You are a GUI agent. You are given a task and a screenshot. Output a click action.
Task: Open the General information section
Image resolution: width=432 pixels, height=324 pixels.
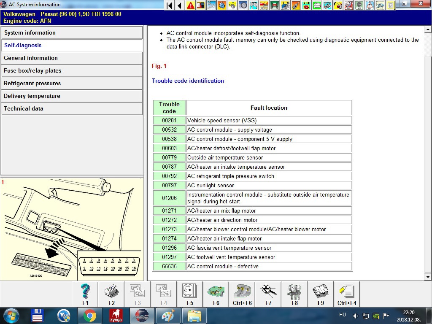72,58
